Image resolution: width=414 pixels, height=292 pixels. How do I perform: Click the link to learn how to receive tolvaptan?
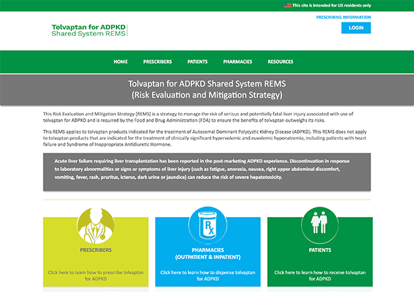point(320,275)
